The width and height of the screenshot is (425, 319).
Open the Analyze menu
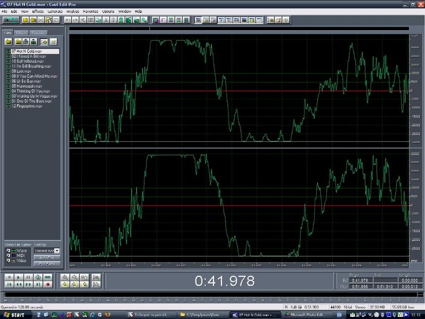(x=73, y=11)
